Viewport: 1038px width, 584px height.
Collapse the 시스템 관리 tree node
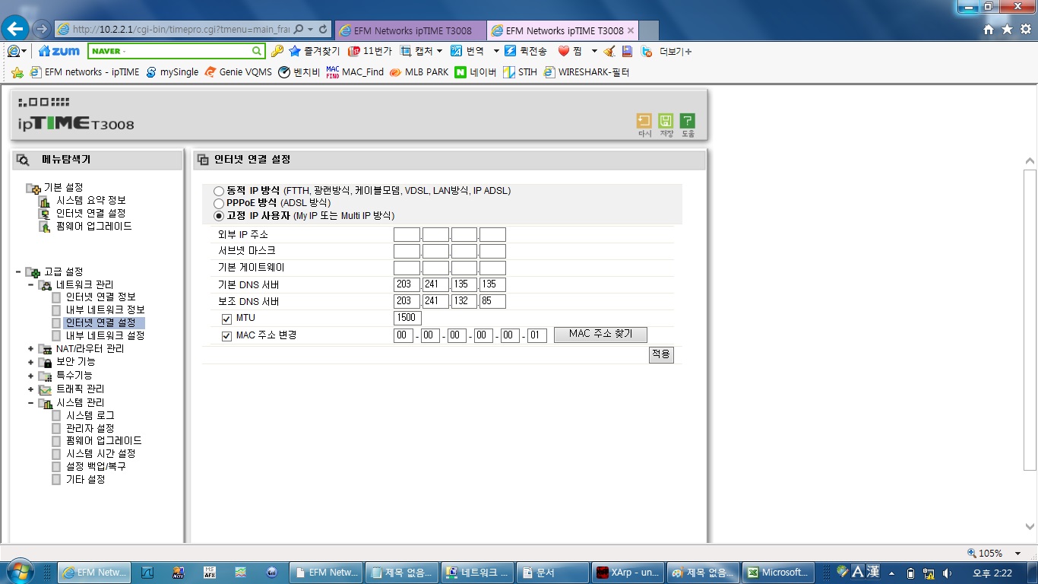31,402
